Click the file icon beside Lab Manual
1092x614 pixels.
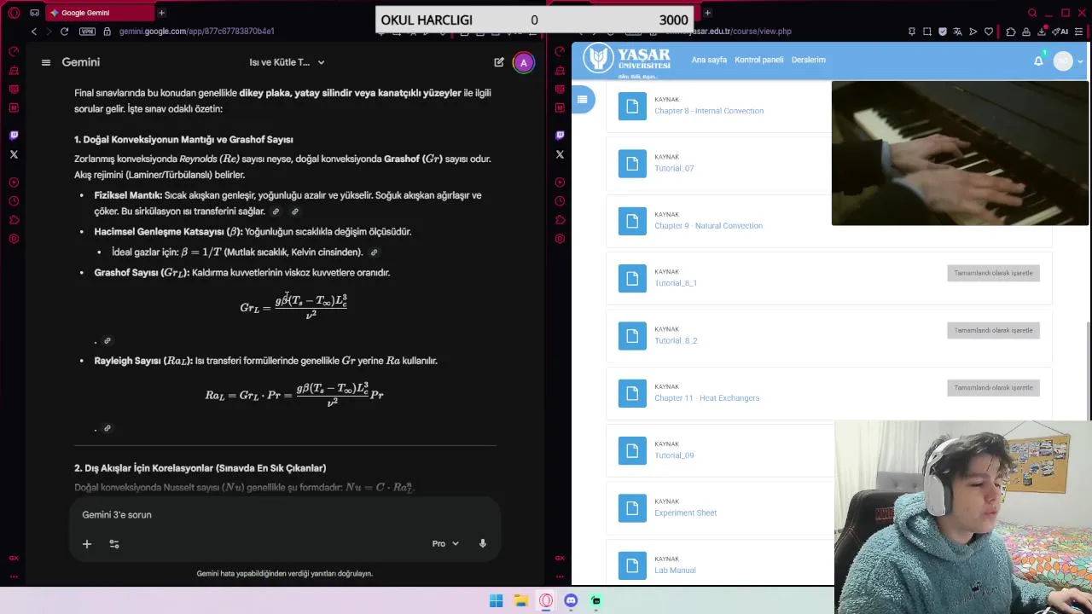(632, 565)
